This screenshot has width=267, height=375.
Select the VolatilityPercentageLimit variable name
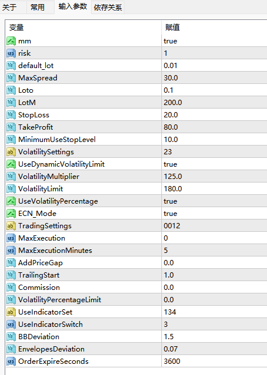[x=60, y=300]
